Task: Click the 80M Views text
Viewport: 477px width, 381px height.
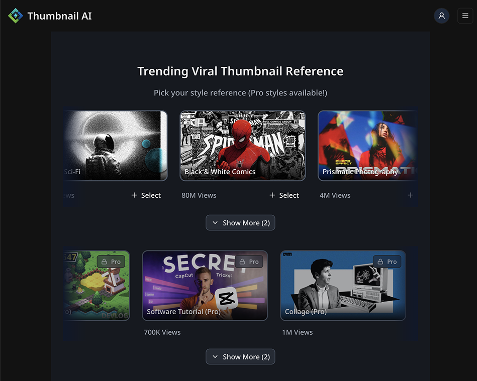Action: [199, 195]
